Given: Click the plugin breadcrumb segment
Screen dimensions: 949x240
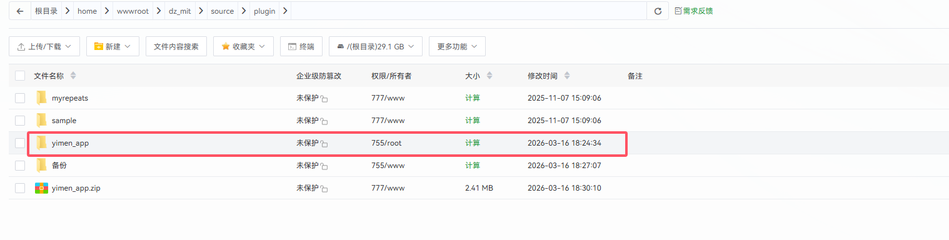Looking at the screenshot, I should [264, 11].
